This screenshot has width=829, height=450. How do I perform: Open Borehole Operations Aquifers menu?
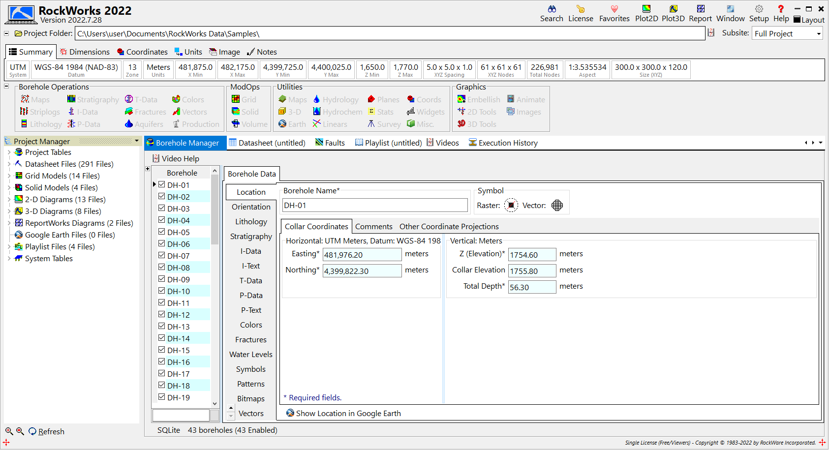tap(144, 124)
